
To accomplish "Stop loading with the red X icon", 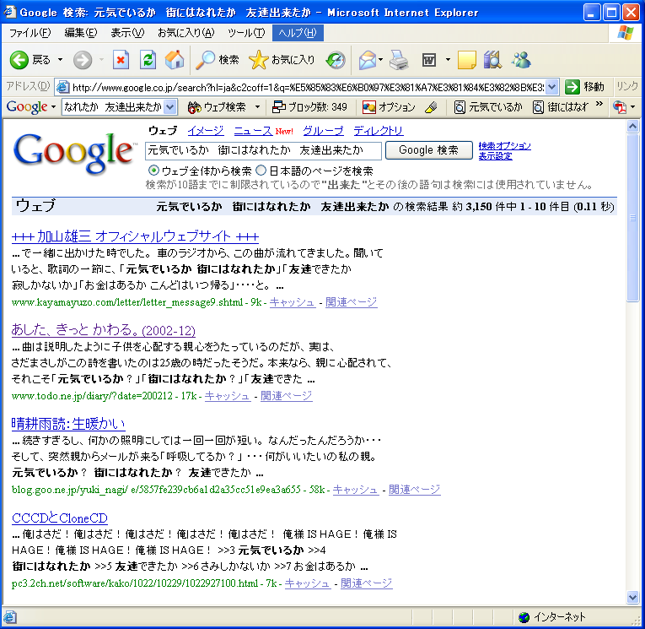I will tap(121, 60).
